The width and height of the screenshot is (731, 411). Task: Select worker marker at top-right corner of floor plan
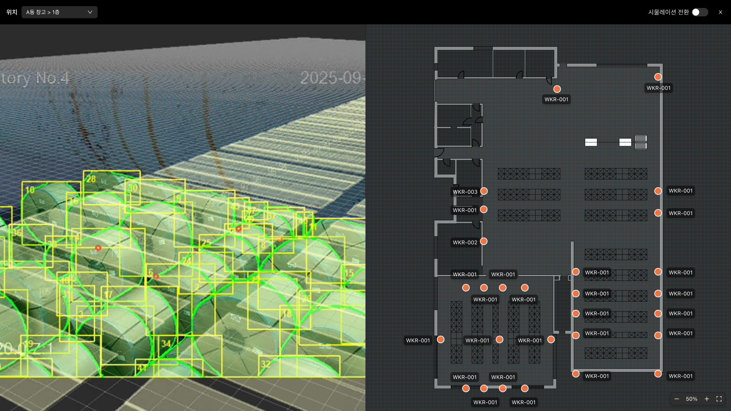658,77
